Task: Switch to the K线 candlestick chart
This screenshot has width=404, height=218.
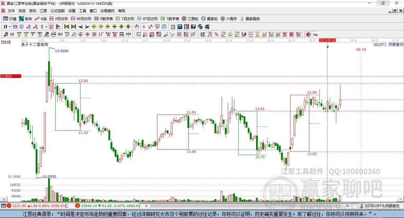Action: (41, 19)
